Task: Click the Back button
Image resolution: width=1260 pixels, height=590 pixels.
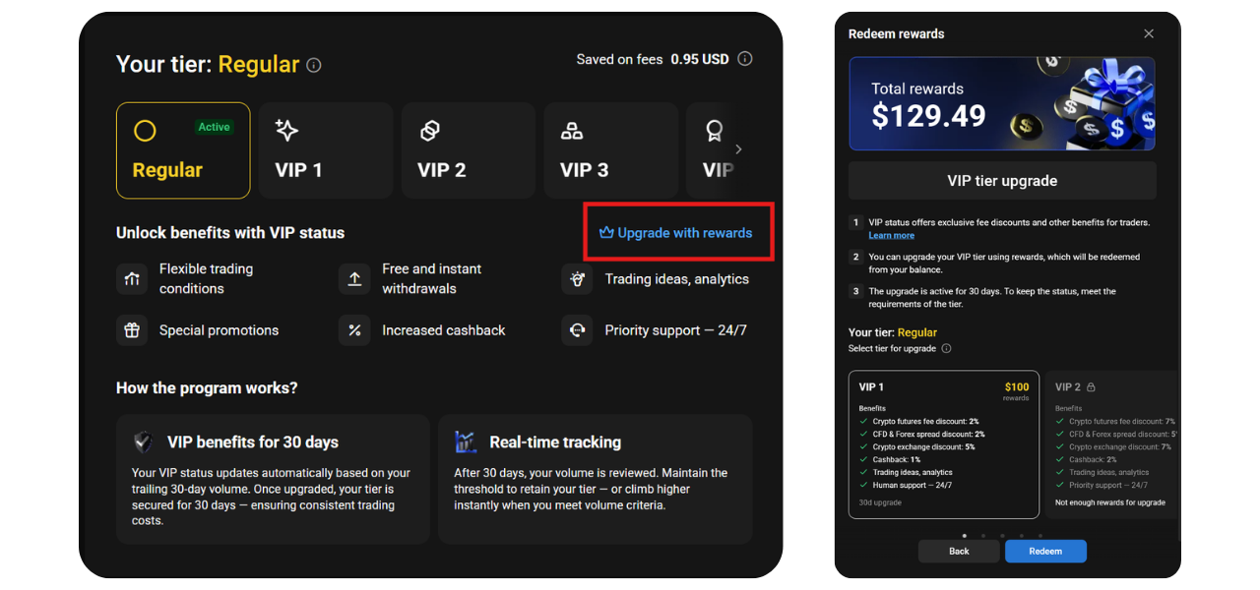Action: 959,552
